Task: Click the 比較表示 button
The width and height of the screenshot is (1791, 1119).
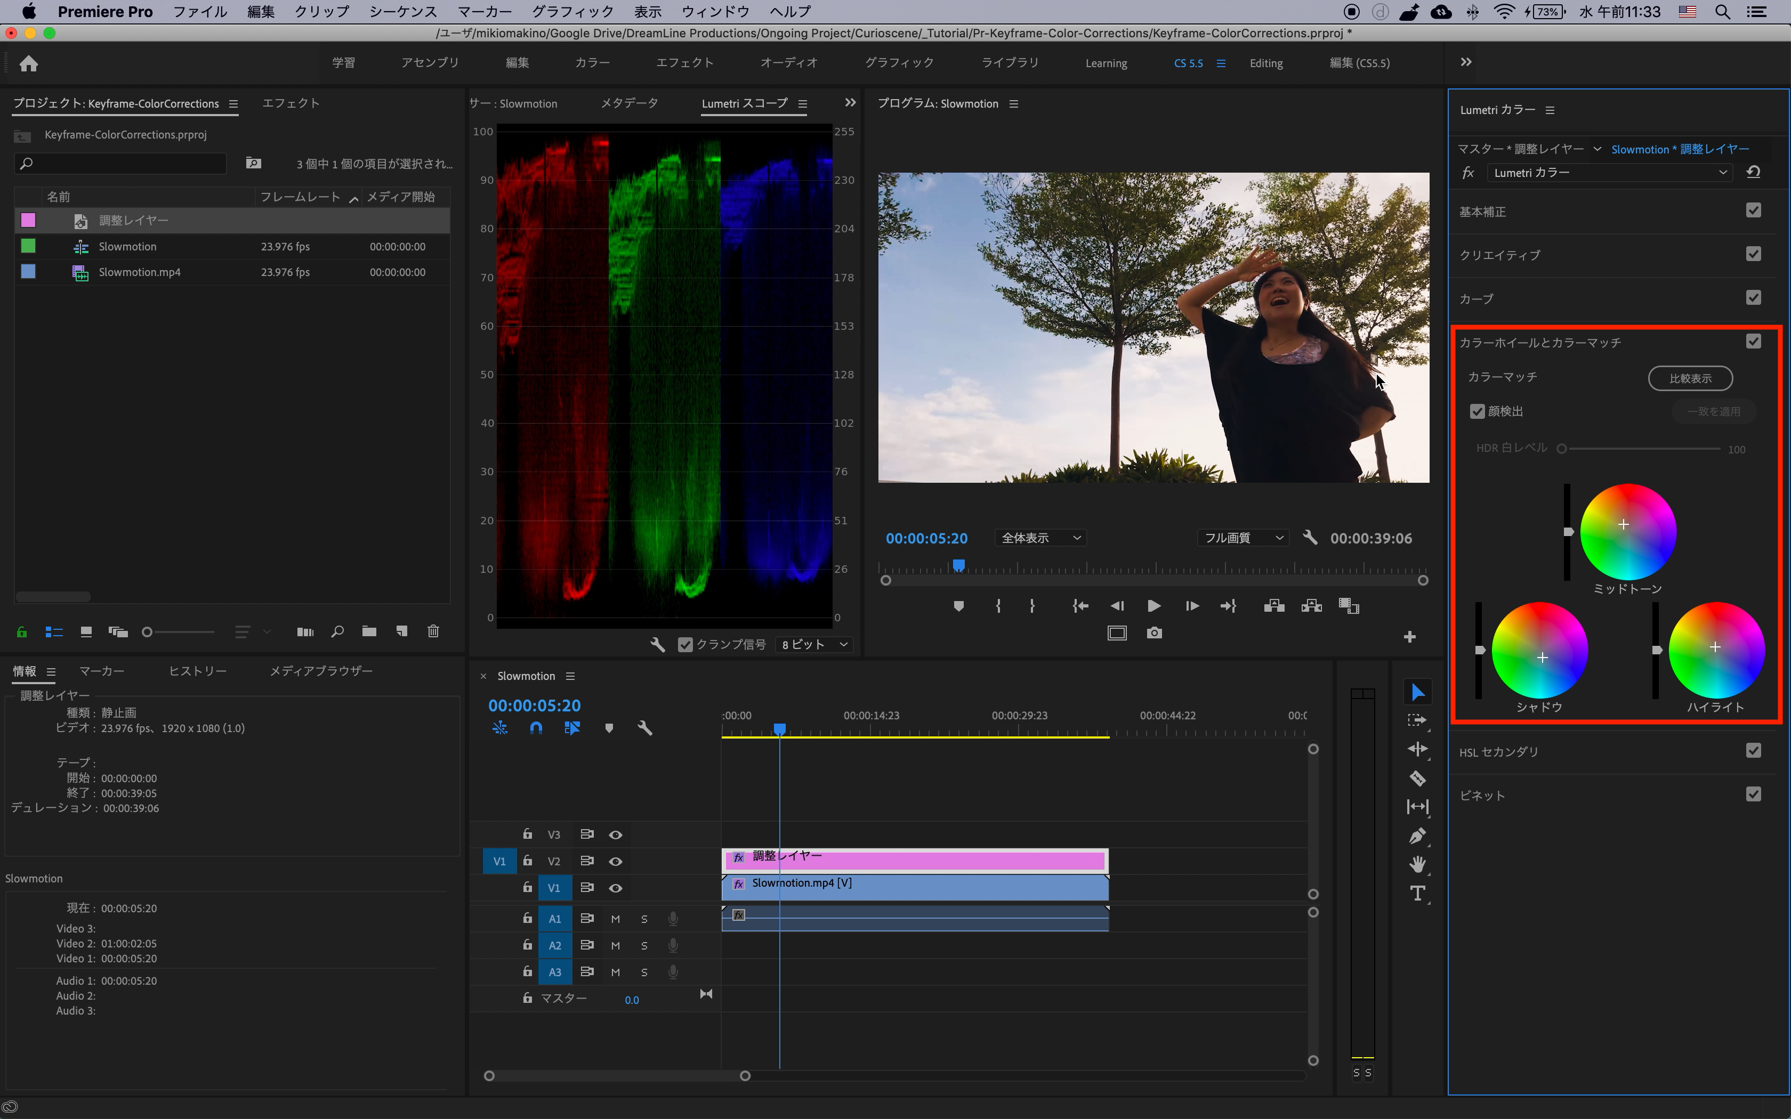Action: [x=1690, y=378]
